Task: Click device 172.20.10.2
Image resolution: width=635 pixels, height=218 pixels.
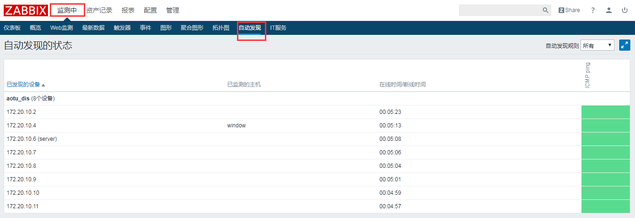Action: [21, 112]
